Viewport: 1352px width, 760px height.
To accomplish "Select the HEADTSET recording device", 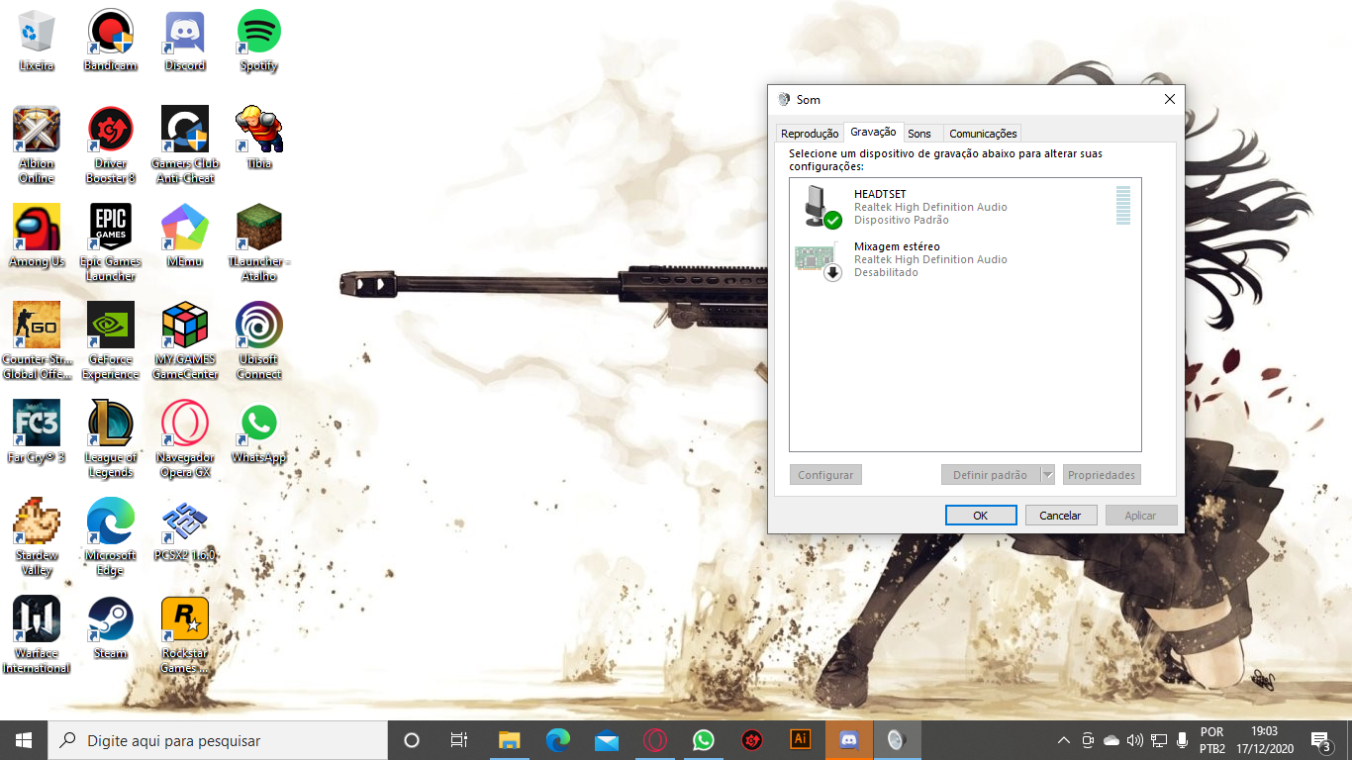I will tap(965, 207).
